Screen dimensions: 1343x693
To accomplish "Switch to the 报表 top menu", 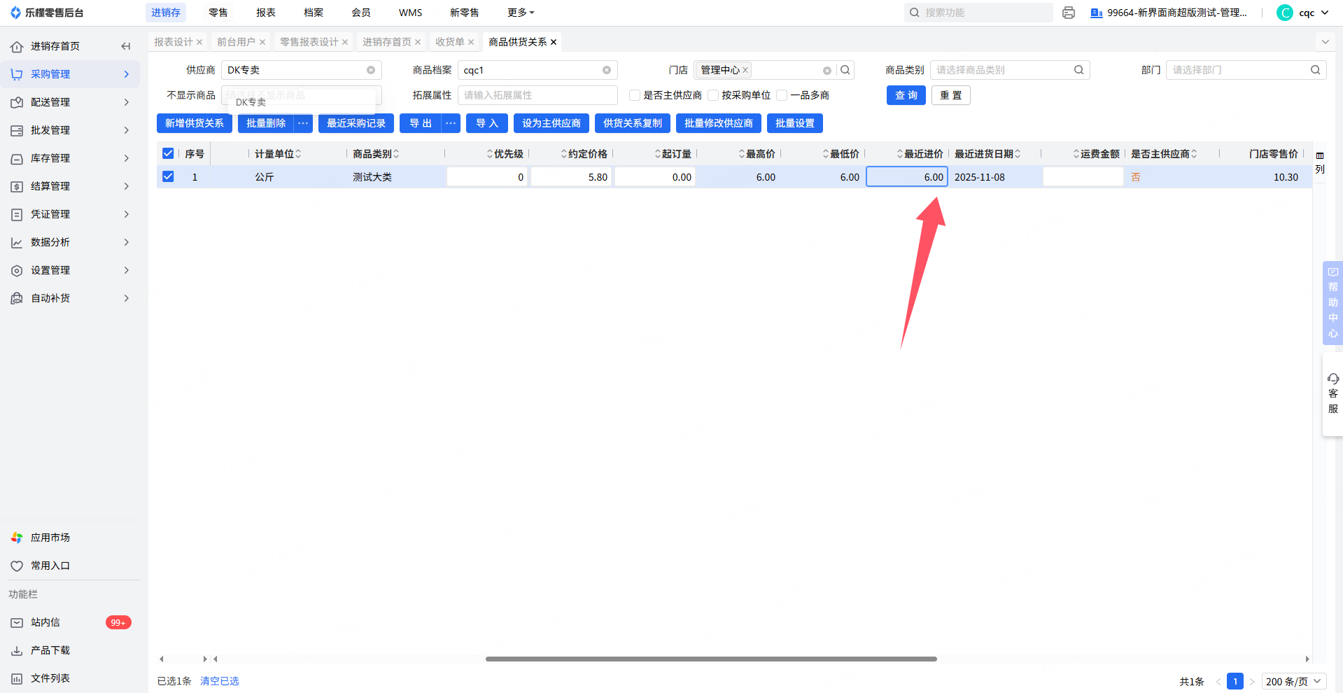I will (x=266, y=13).
